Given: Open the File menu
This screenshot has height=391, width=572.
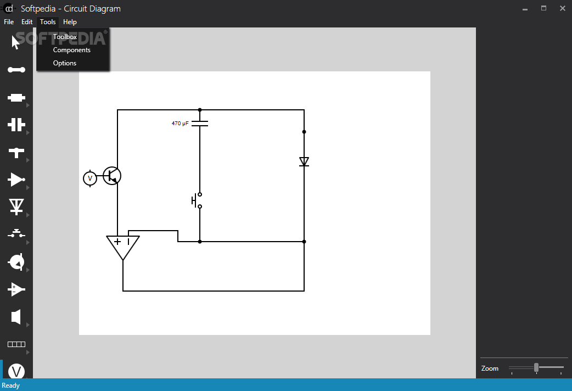Looking at the screenshot, I should click(x=9, y=22).
